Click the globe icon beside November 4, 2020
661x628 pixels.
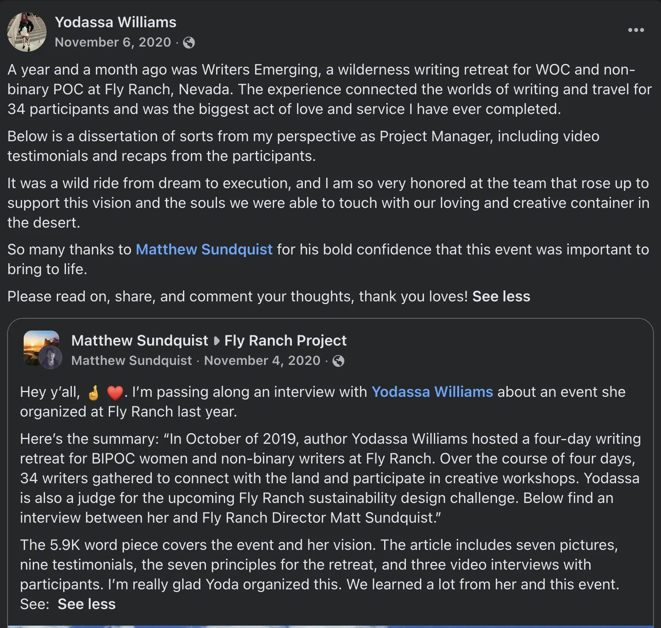338,361
